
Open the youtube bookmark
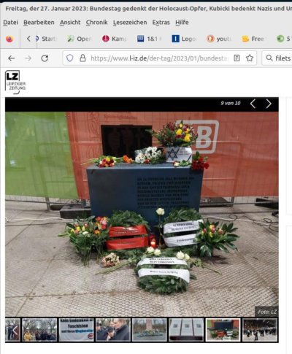[219, 39]
